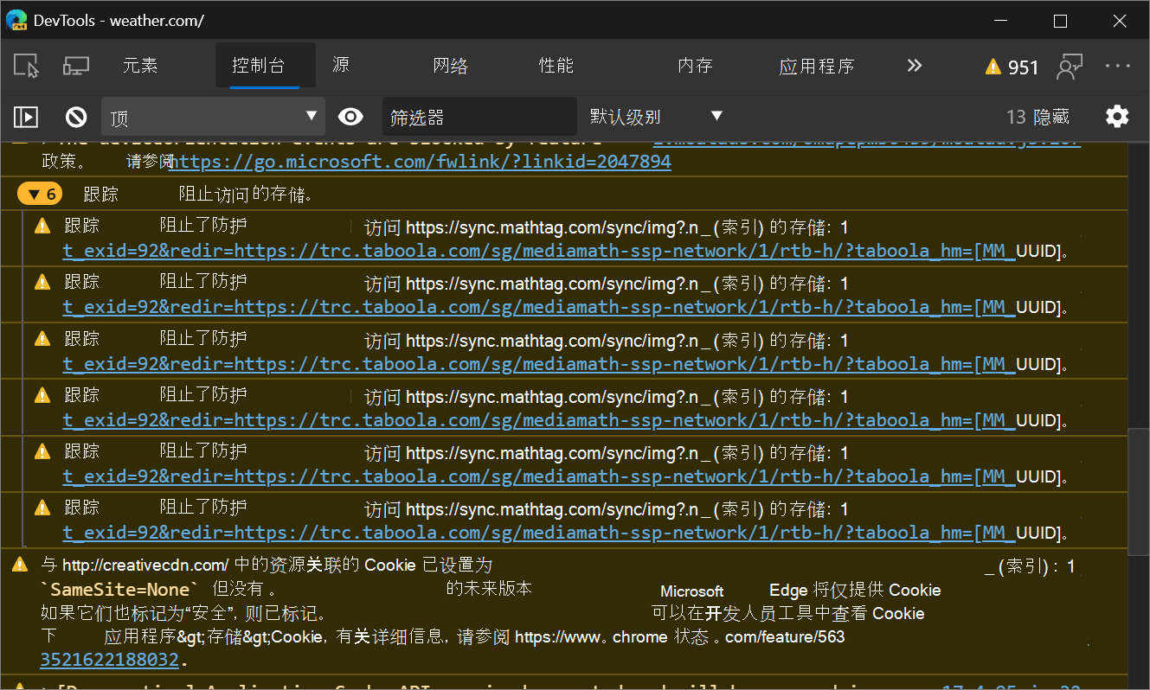Click the `SameSite=None` text
This screenshot has width=1150, height=690.
click(119, 590)
